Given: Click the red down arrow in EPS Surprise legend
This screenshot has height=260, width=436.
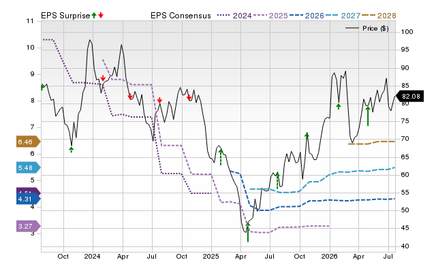Looking at the screenshot, I should coord(101,15).
